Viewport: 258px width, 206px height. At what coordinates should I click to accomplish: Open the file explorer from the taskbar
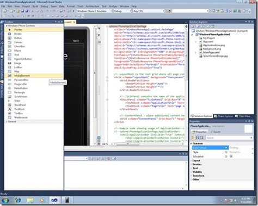point(30,200)
